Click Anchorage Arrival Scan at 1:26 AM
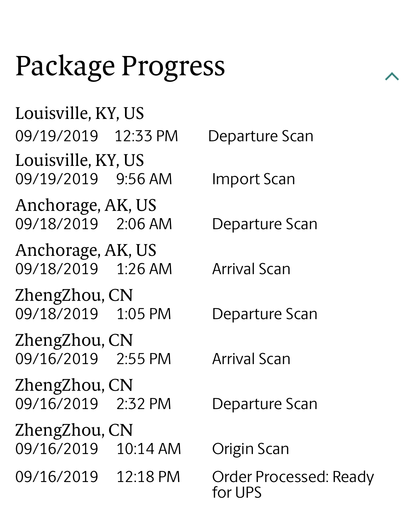Image resolution: width=401 pixels, height=516 pixels. [251, 269]
